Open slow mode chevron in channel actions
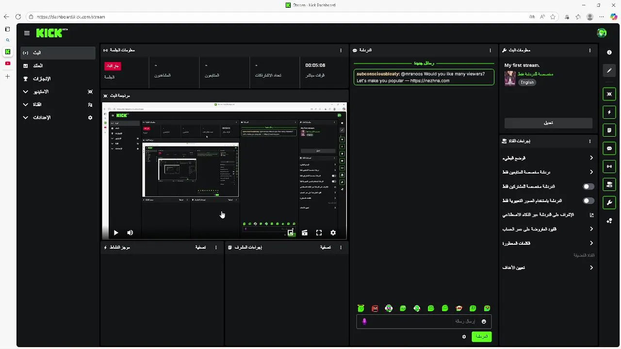Screen dimensions: 621x349 (x=591, y=158)
